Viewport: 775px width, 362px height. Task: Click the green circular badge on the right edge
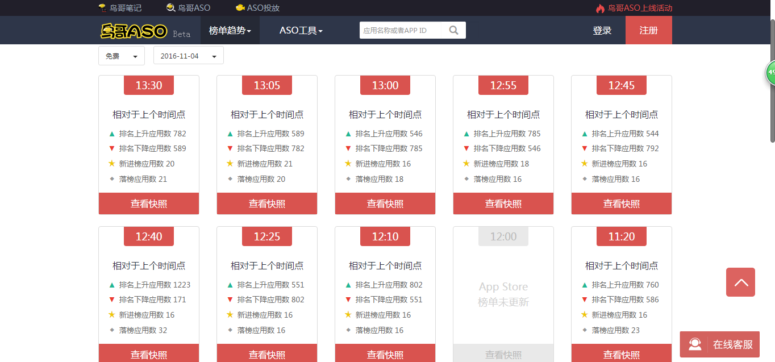coord(771,72)
